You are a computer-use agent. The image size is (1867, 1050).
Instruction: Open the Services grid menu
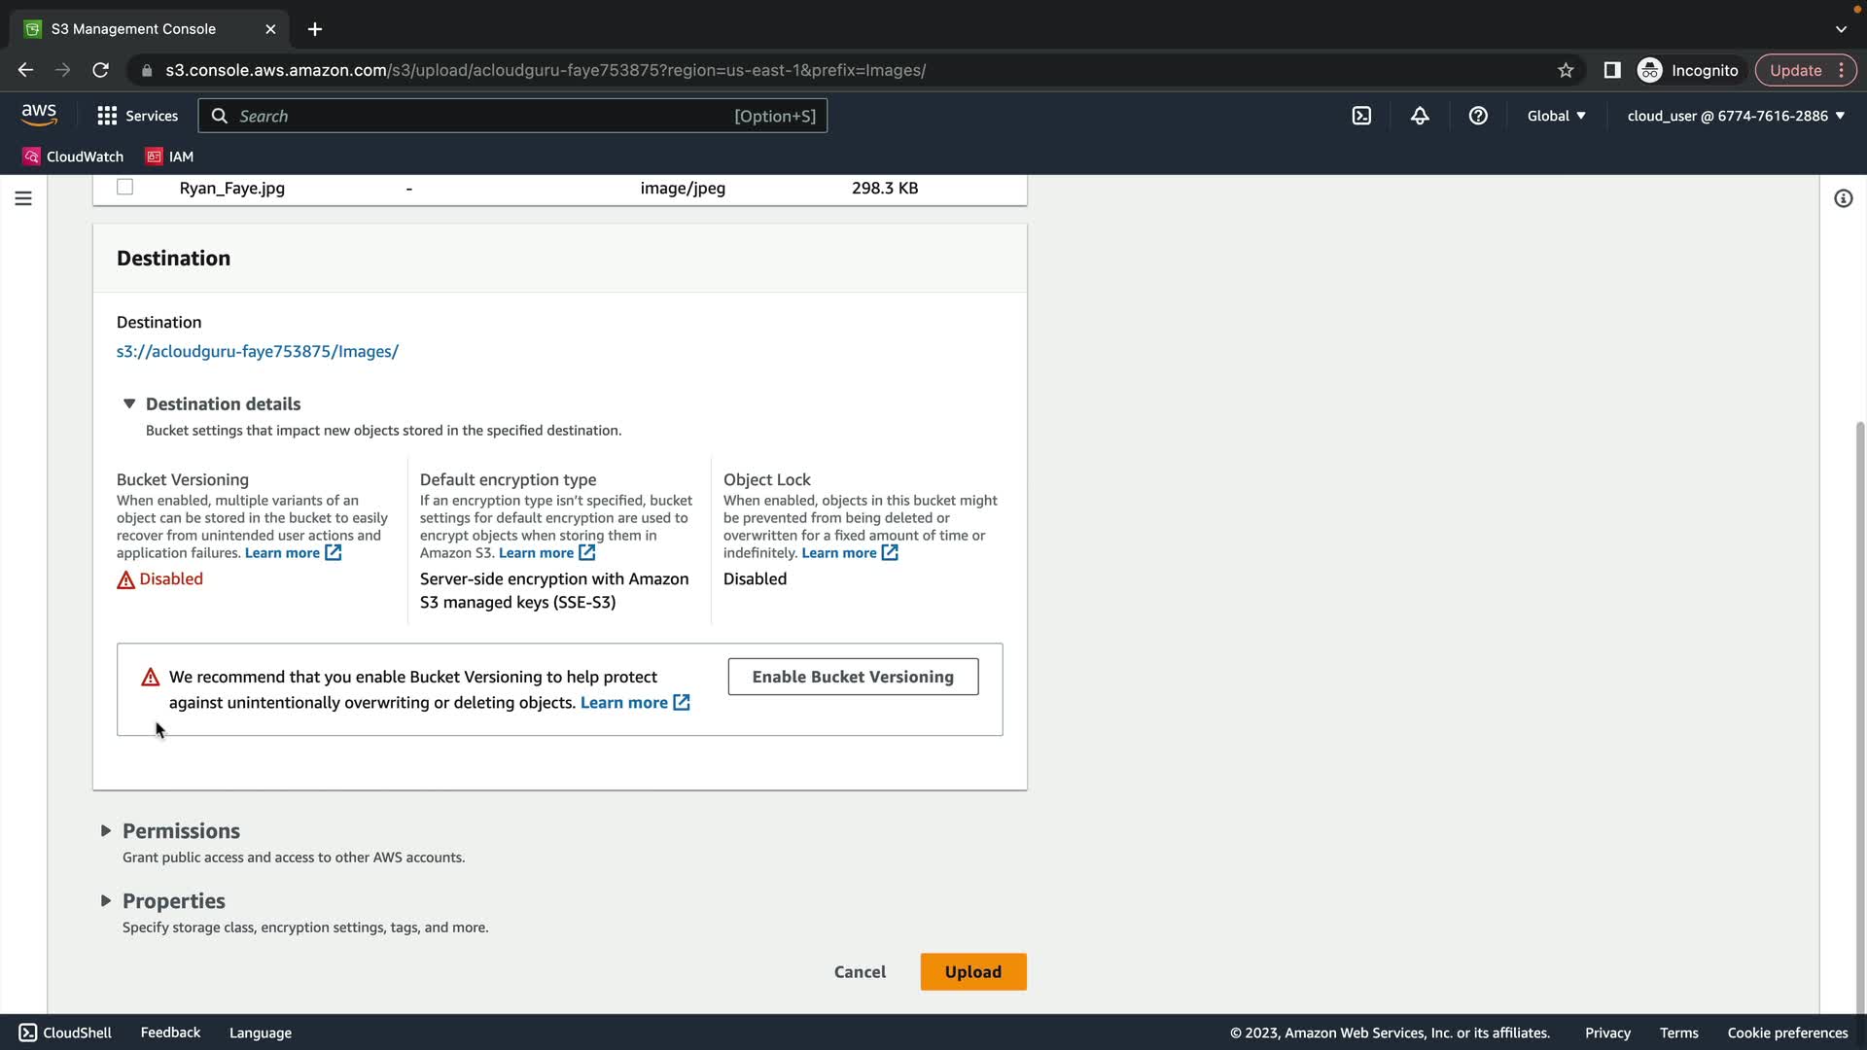pos(137,116)
